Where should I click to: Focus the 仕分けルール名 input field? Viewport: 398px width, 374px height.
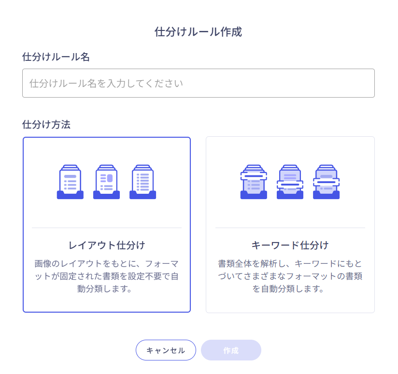198,83
